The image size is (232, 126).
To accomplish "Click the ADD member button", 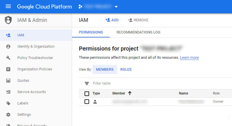I will click(x=112, y=20).
